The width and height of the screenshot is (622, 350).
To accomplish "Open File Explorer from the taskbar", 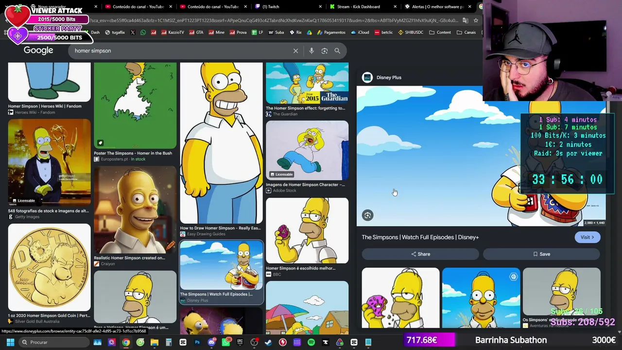I will (x=155, y=342).
